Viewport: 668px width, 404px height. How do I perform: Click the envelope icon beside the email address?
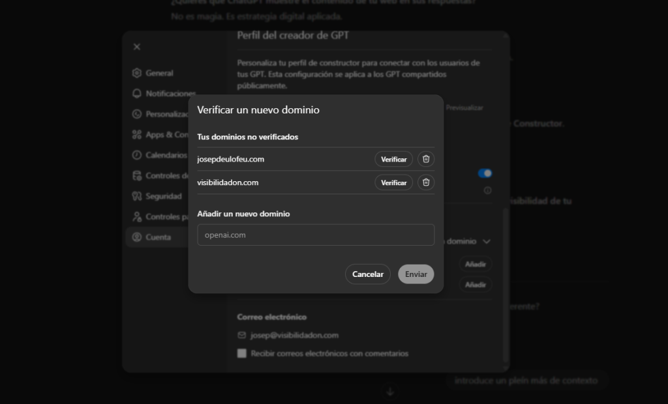242,335
